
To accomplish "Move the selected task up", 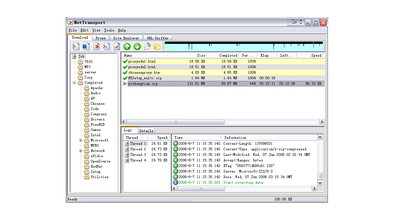I will [x=127, y=46].
